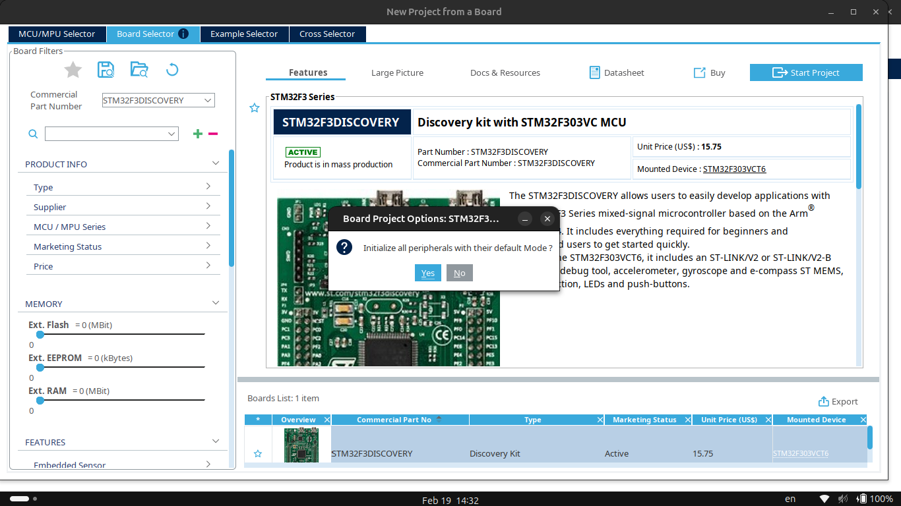Open the Activities overview pill in the bottom bar
Screen dimensions: 901x506
pos(20,499)
